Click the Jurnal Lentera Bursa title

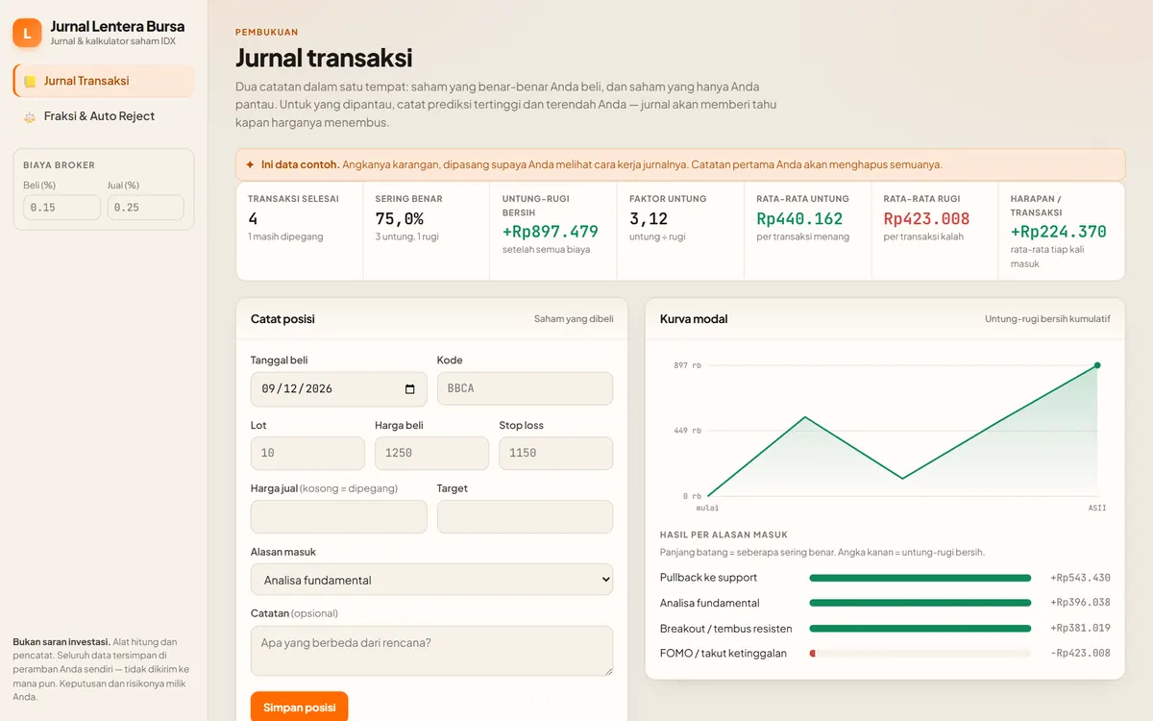click(117, 26)
